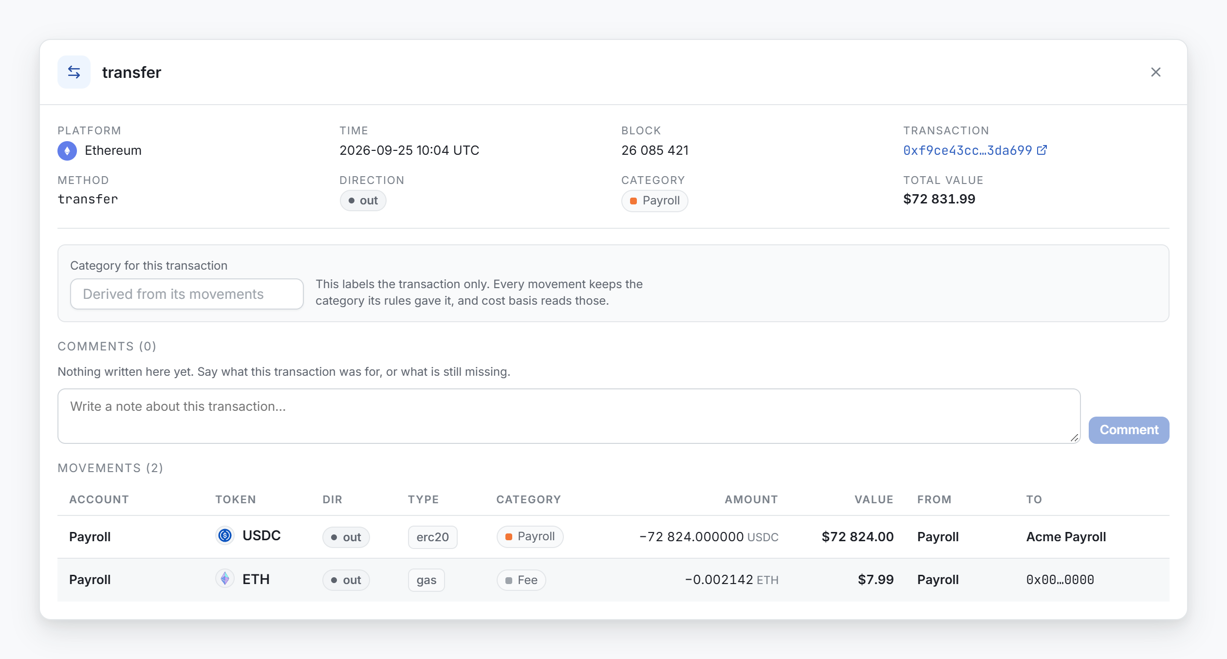Click the time 2026-09-25 10:04 UTC
This screenshot has height=659, width=1227.
[409, 150]
